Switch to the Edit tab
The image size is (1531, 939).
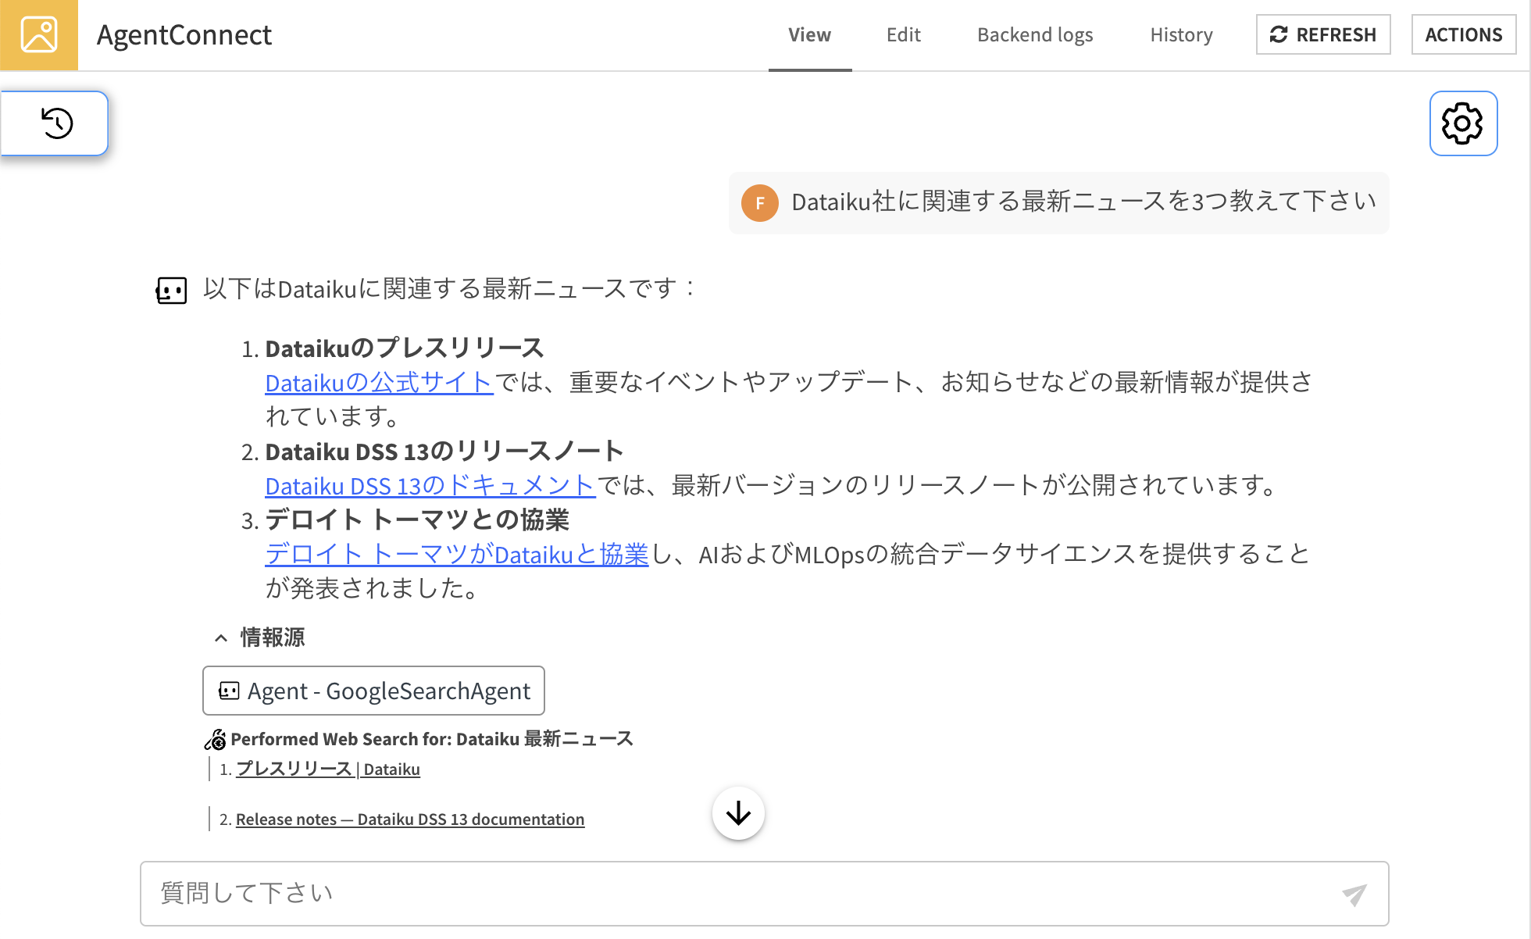pos(903,35)
